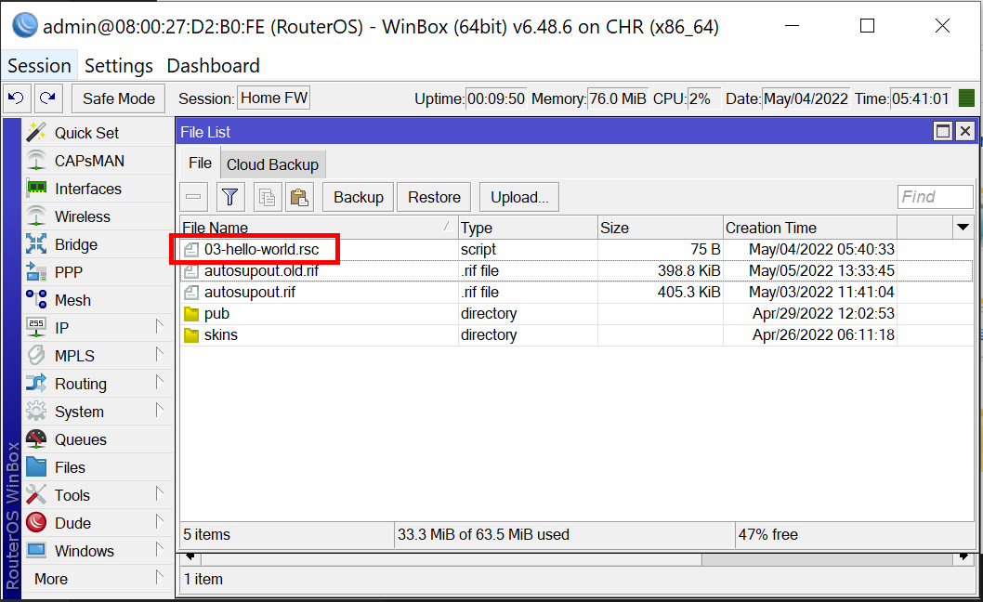Click the Upload... button
The height and width of the screenshot is (602, 983).
coord(519,197)
